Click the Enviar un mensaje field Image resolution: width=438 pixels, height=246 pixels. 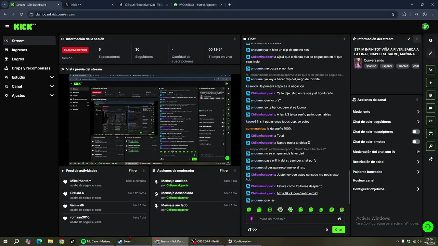(295, 219)
